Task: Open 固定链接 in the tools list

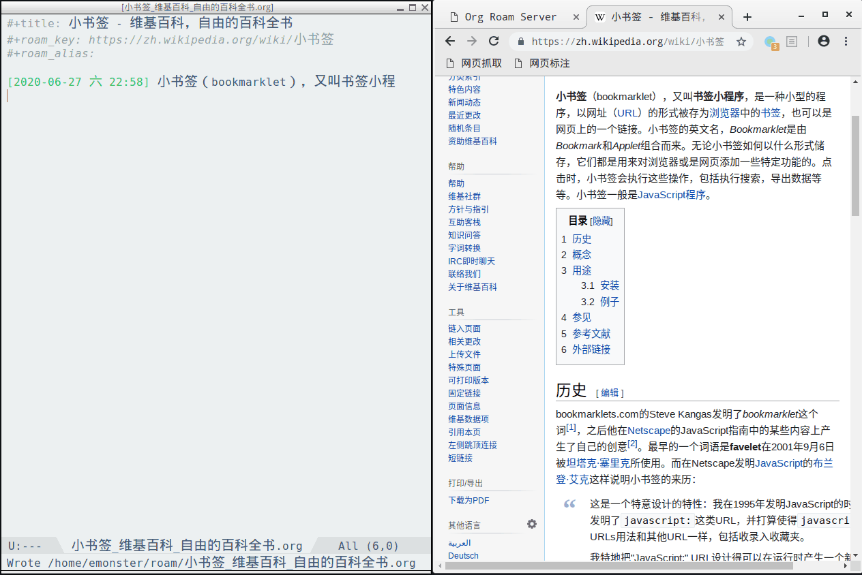Action: [464, 393]
